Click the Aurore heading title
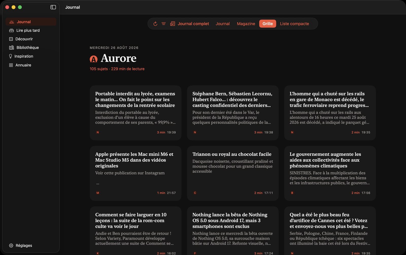Viewport: 406px width, 255px height. coord(119,58)
